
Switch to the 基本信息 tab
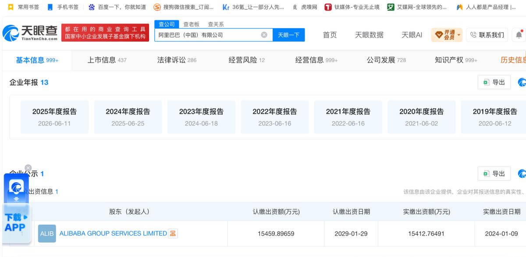coord(37,60)
